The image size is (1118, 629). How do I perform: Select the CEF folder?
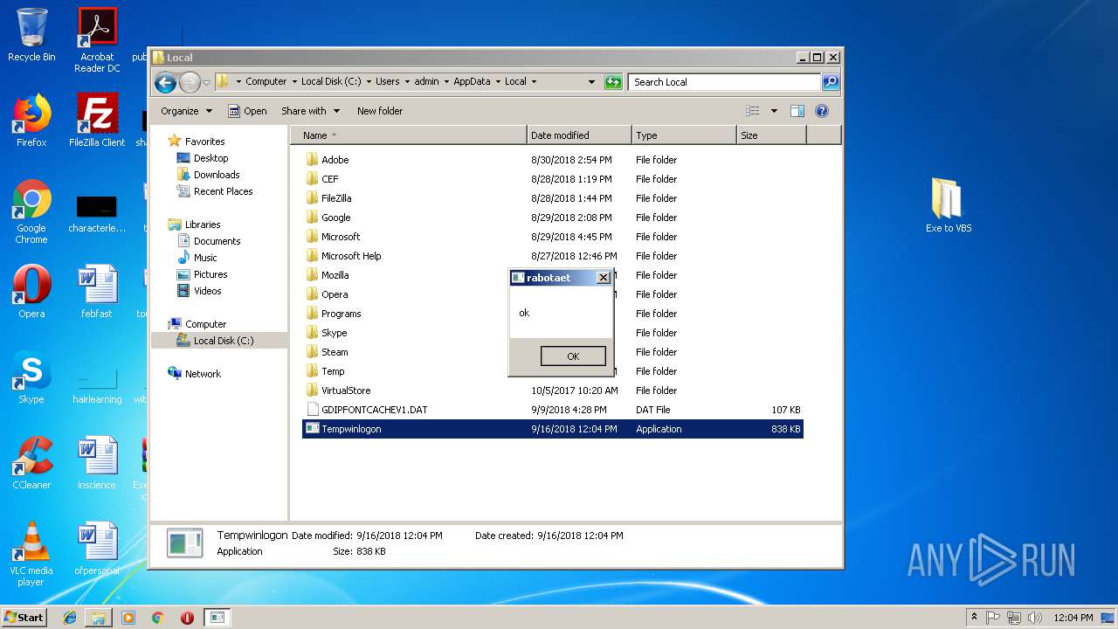coord(329,179)
